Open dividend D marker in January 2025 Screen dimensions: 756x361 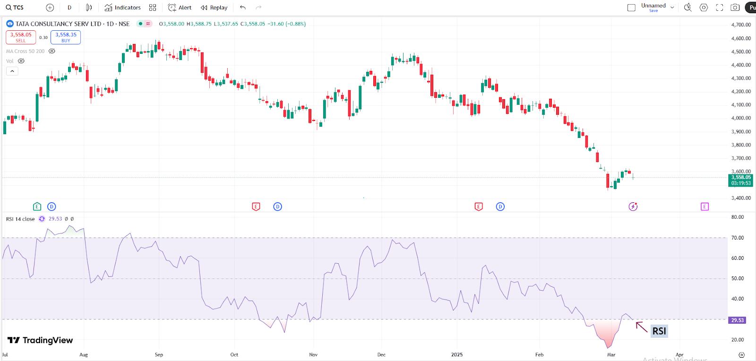(x=500, y=206)
